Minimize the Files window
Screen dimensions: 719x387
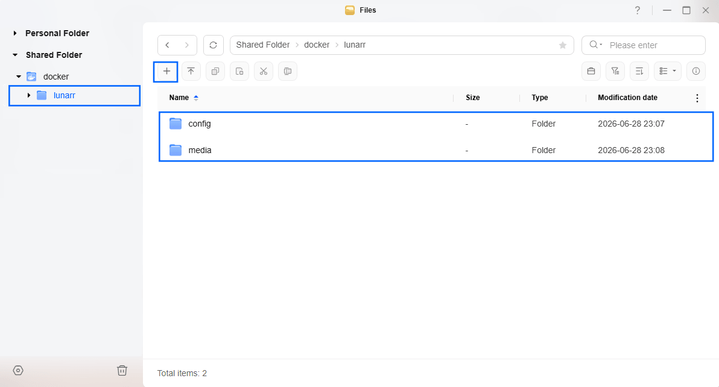(667, 10)
